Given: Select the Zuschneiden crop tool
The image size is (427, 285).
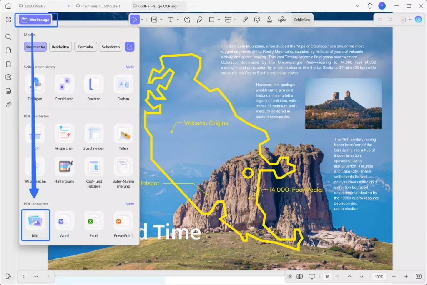Looking at the screenshot, I should pos(94,137).
